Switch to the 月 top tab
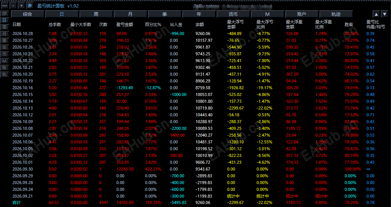The height and width of the screenshot is (207, 391). [130, 14]
